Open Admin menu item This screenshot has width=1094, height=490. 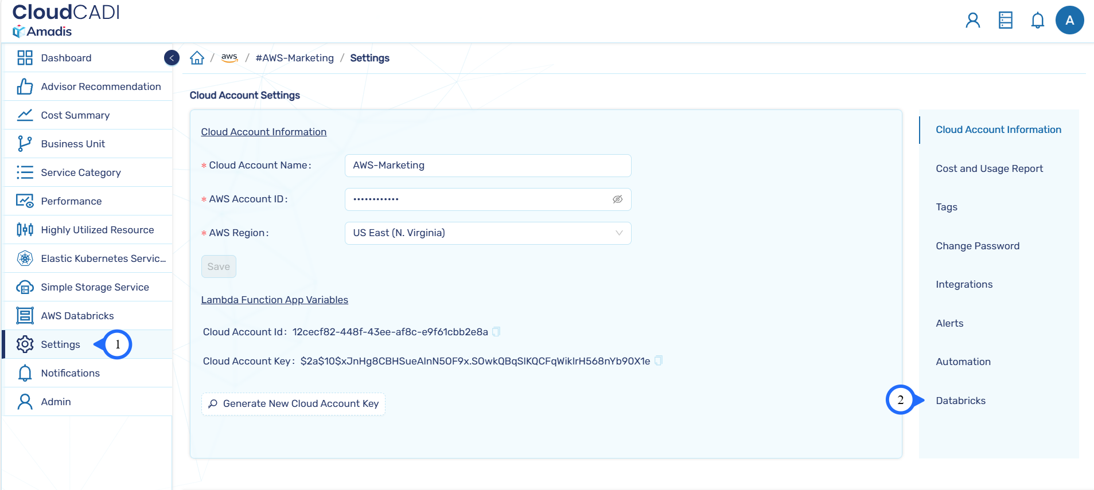(88, 402)
